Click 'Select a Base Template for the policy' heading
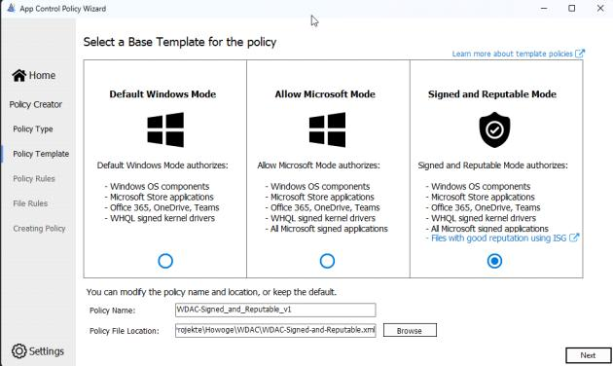The width and height of the screenshot is (613, 366). coord(180,42)
